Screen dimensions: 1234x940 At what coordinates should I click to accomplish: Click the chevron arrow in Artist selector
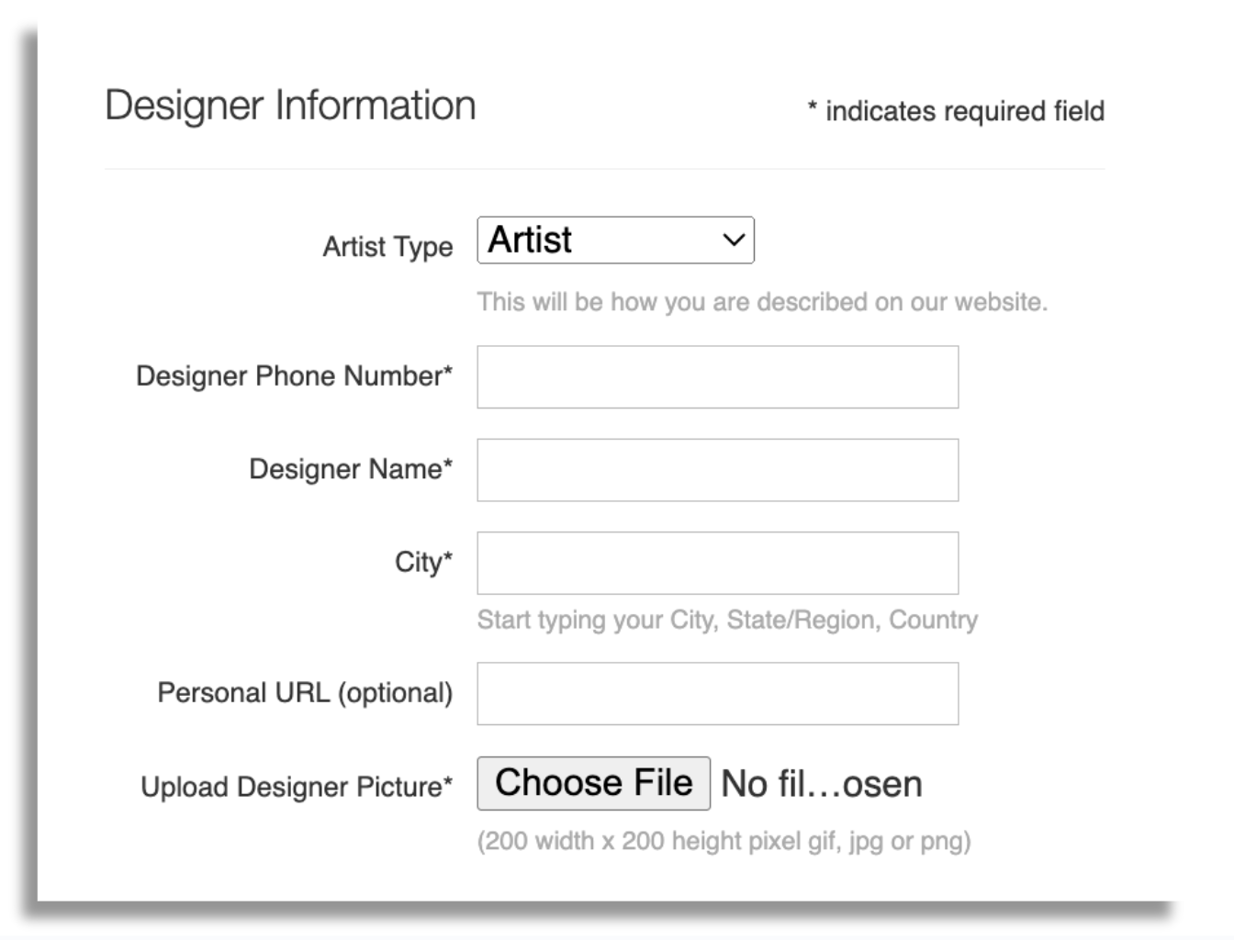tap(733, 241)
